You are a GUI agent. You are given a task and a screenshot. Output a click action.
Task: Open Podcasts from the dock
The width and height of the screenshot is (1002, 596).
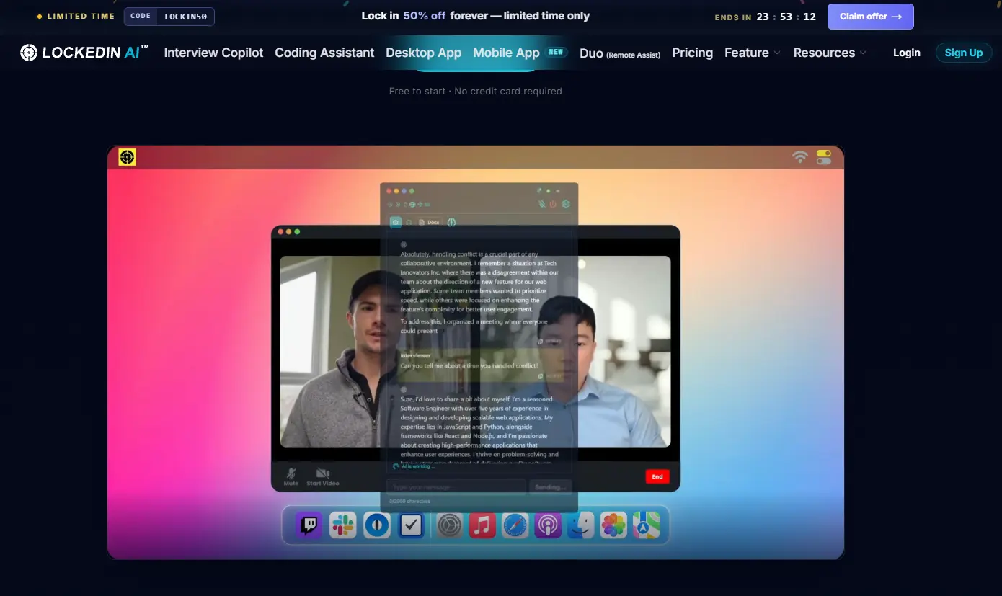click(x=548, y=525)
